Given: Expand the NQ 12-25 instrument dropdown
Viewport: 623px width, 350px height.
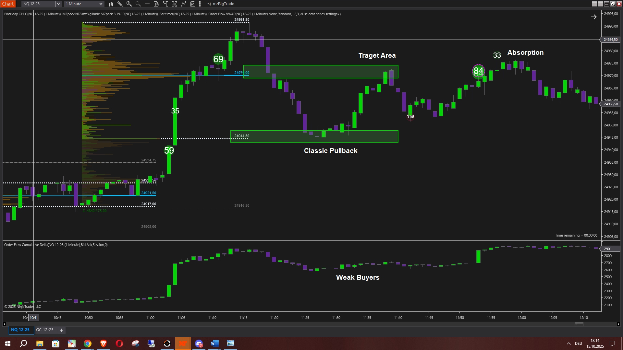Looking at the screenshot, I should click(58, 4).
